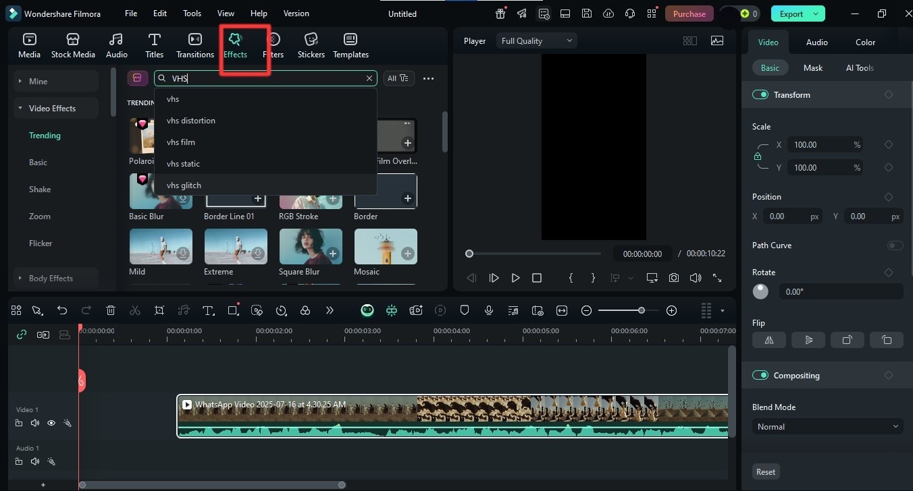Click the fullscreen expand icon in player
Viewport: 913px width, 491px height.
717,278
